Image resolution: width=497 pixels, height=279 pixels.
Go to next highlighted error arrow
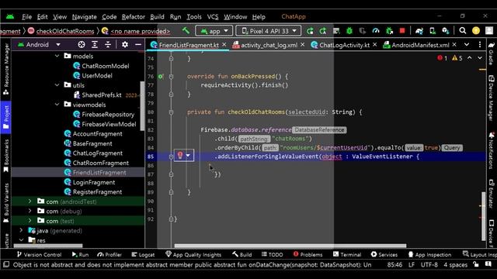(480, 58)
